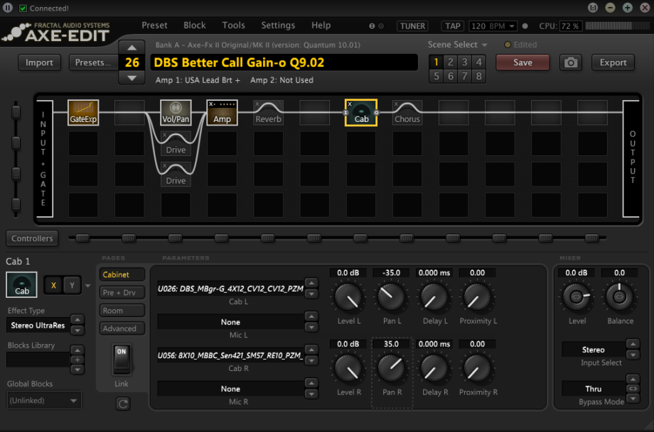Click the refresh icon below the Link switch
The height and width of the screenshot is (432, 654).
122,403
